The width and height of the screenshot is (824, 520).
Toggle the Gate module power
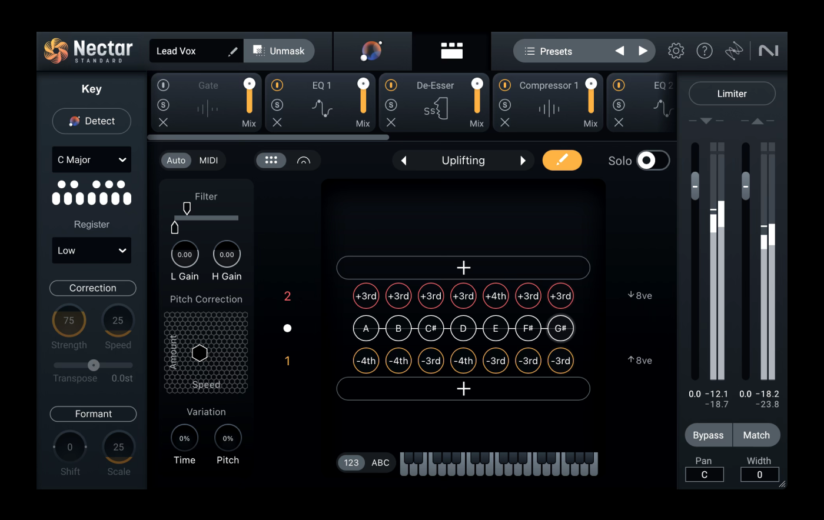click(164, 85)
